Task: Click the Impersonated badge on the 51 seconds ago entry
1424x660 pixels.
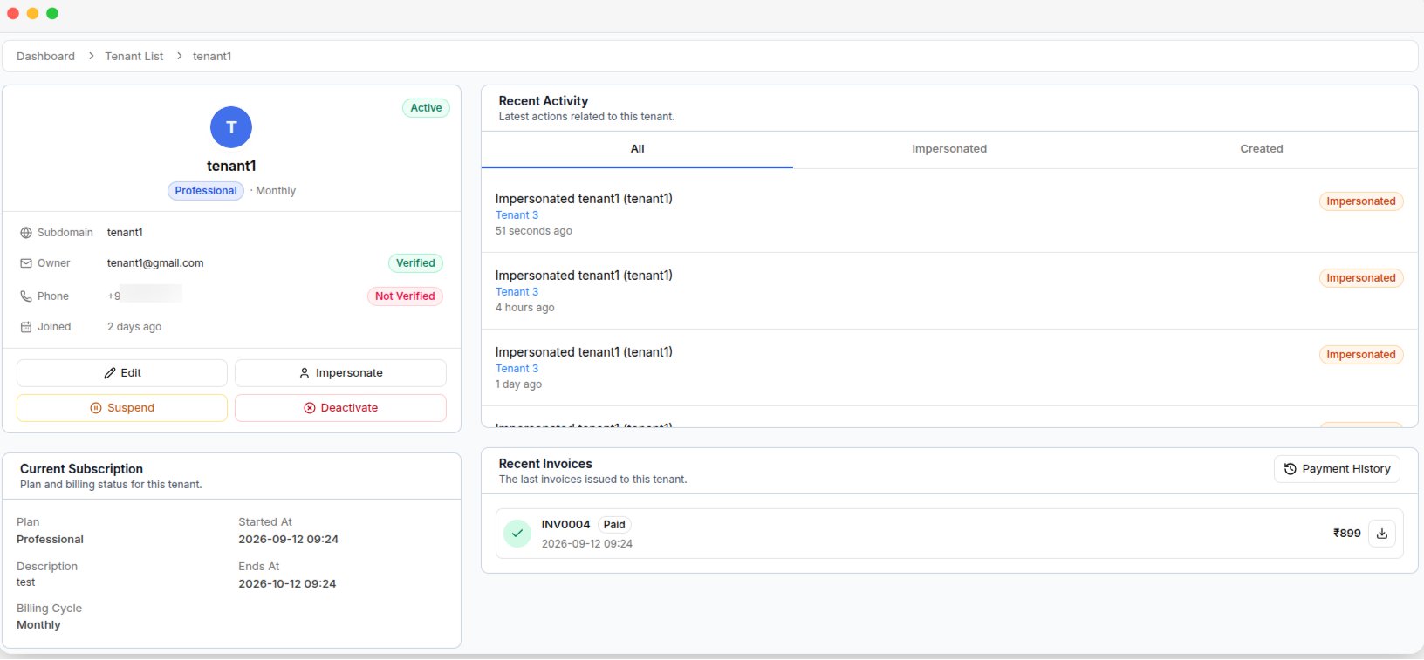Action: [x=1361, y=201]
